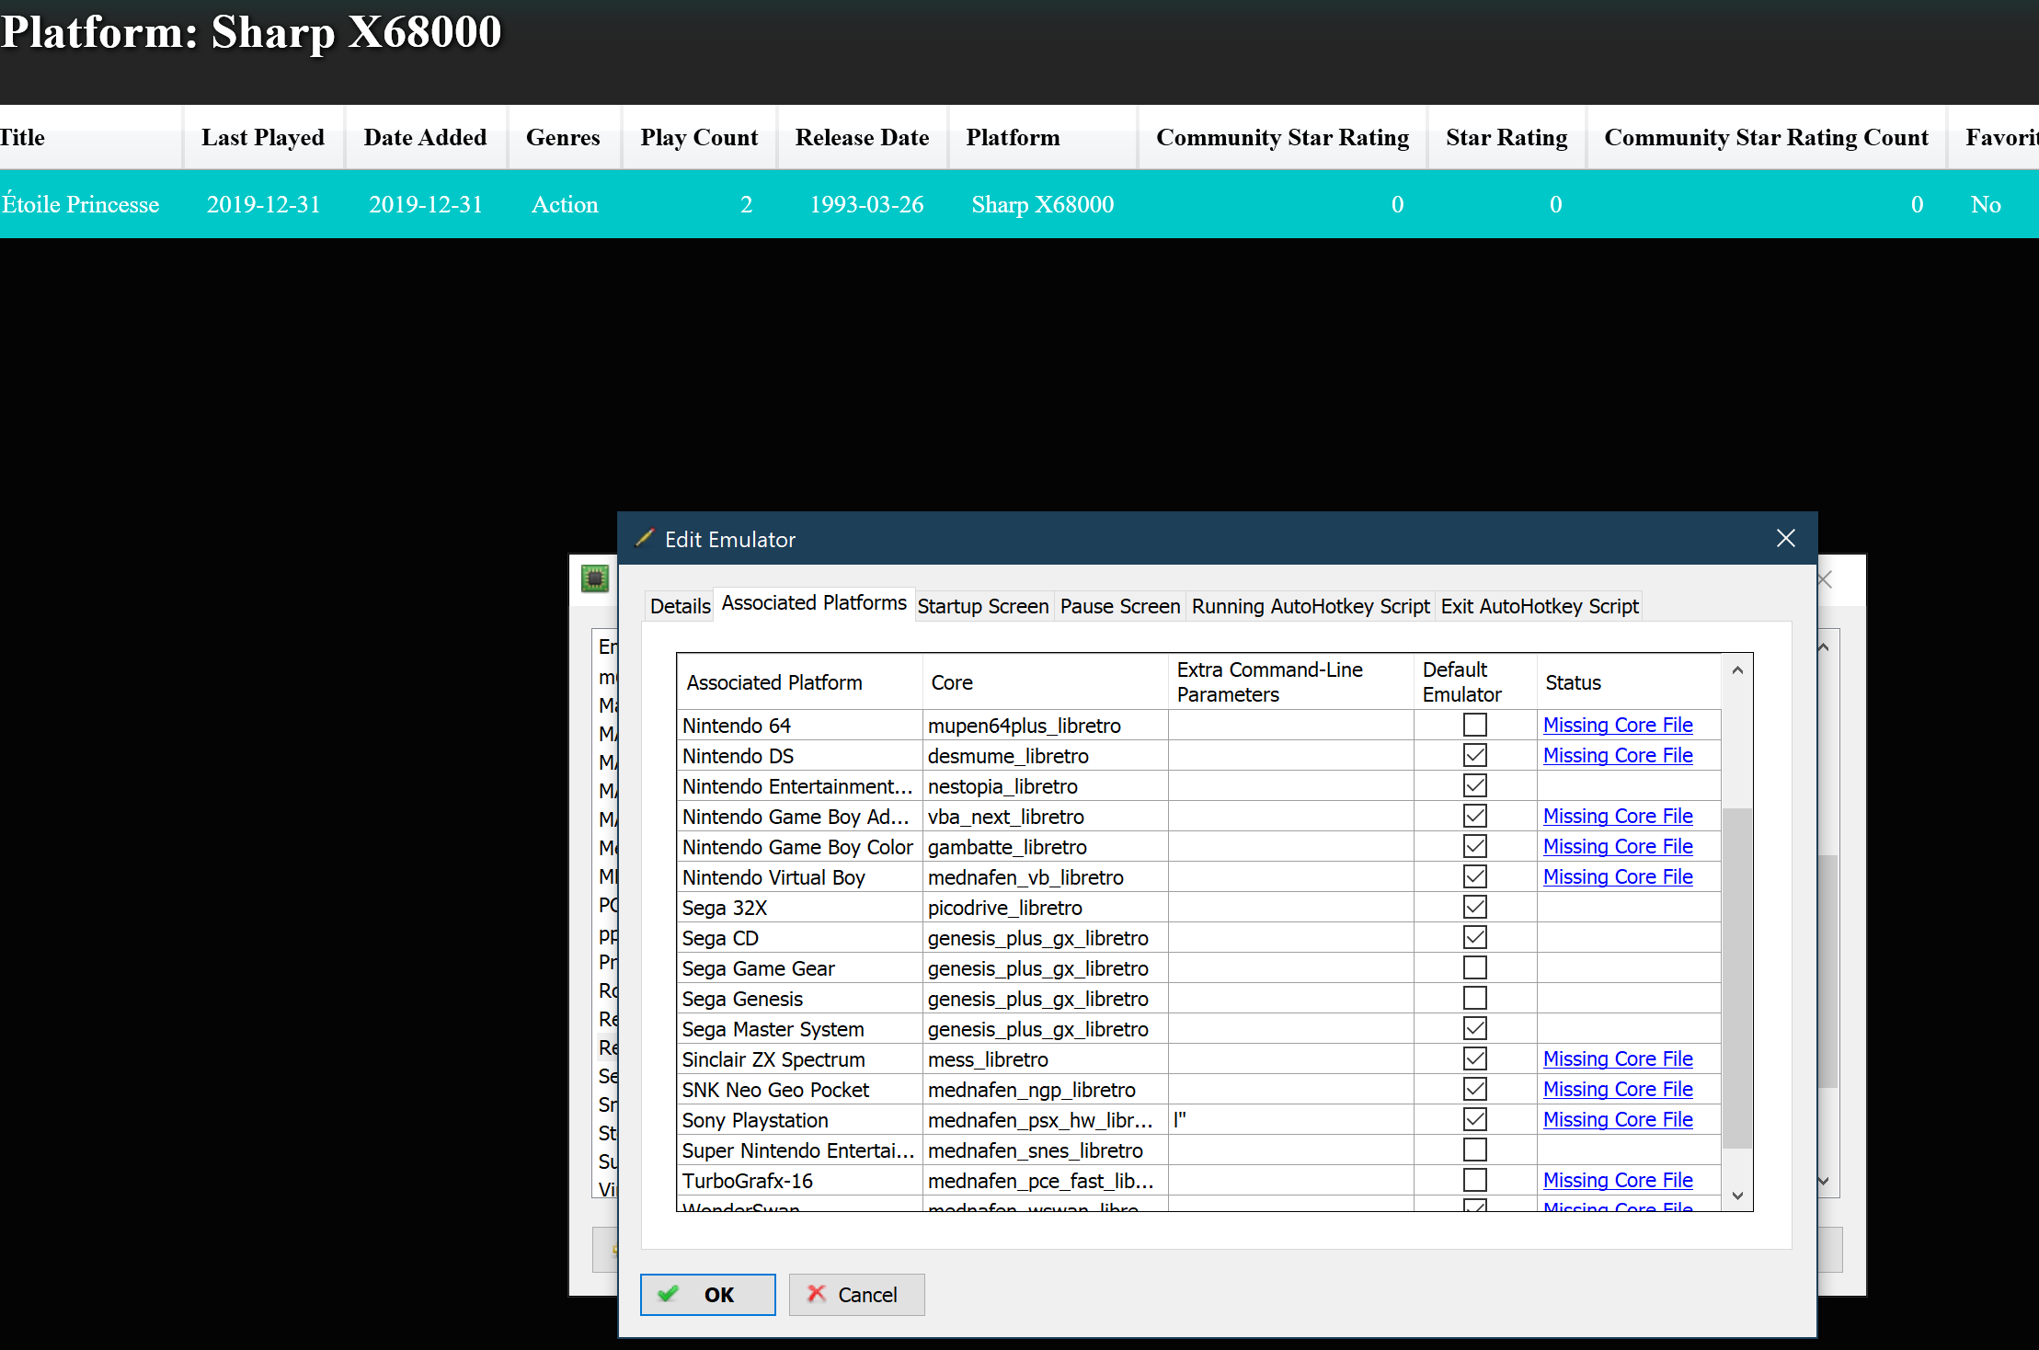The image size is (2039, 1350).
Task: Click the picodrive_libretro core cell
Action: pos(1045,907)
